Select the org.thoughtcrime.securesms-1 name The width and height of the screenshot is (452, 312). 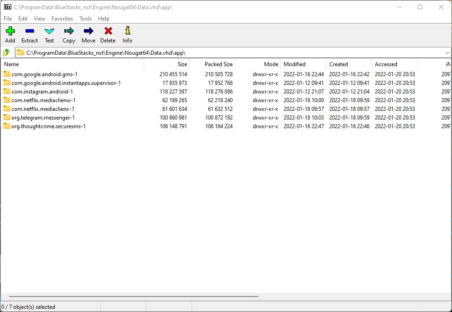point(48,126)
